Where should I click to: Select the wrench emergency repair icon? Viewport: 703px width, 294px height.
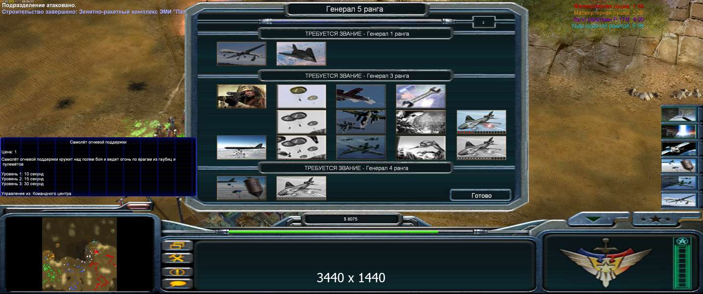pos(421,97)
